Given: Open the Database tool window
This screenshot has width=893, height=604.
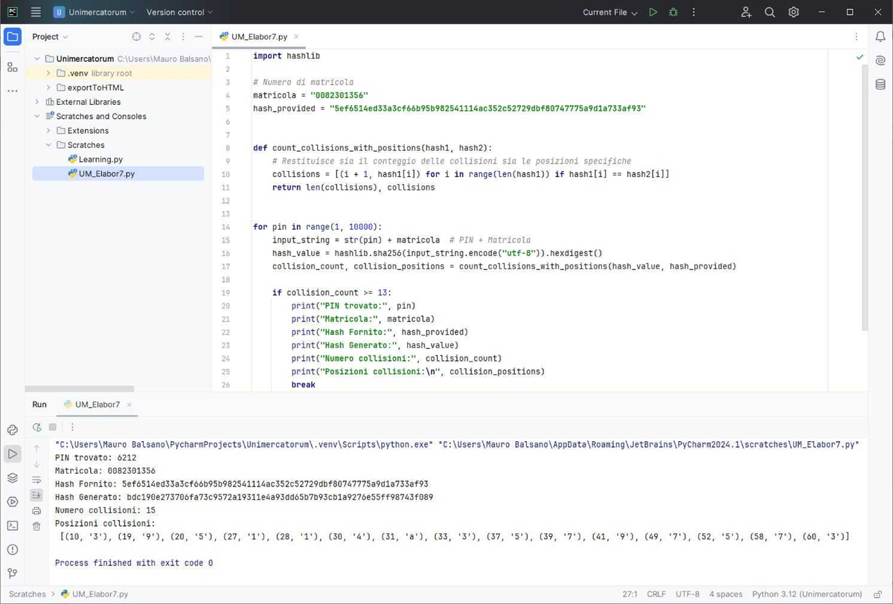Looking at the screenshot, I should pyautogui.click(x=881, y=85).
